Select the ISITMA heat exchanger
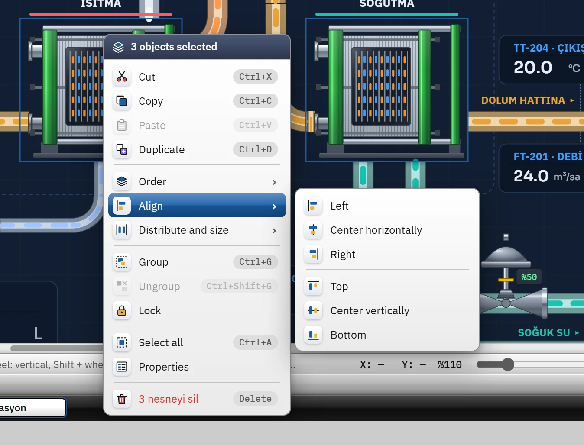The image size is (584, 445). point(62,90)
